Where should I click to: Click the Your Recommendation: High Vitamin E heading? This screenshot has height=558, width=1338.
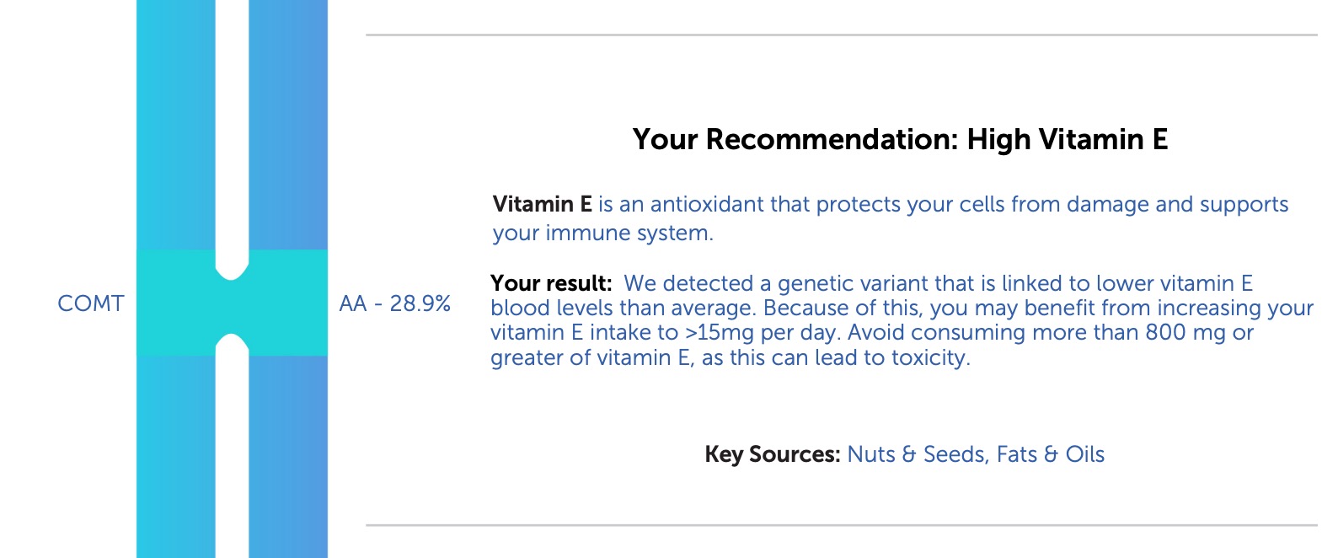tap(900, 140)
